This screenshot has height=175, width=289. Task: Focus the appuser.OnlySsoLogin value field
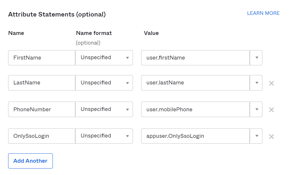click(195, 136)
